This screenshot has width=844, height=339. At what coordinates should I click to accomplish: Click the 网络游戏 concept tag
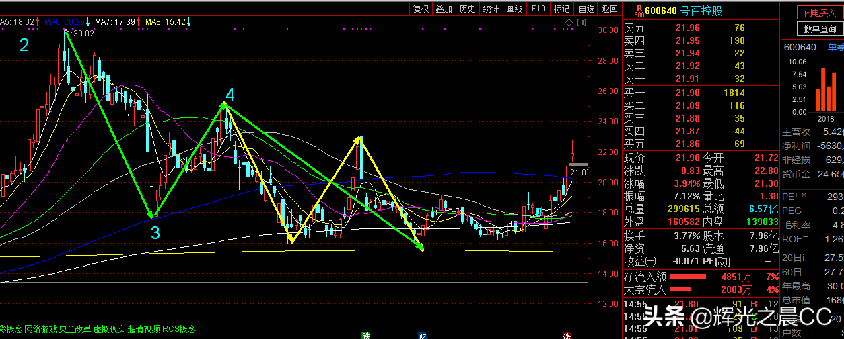41,329
